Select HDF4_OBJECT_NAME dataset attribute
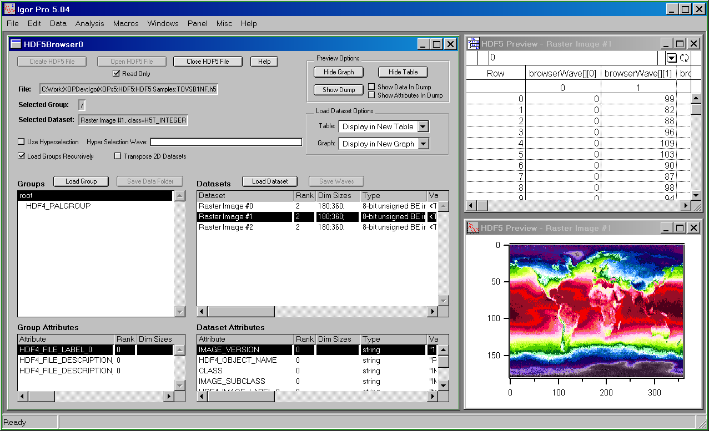Viewport: 709px width, 431px height. coord(317,360)
